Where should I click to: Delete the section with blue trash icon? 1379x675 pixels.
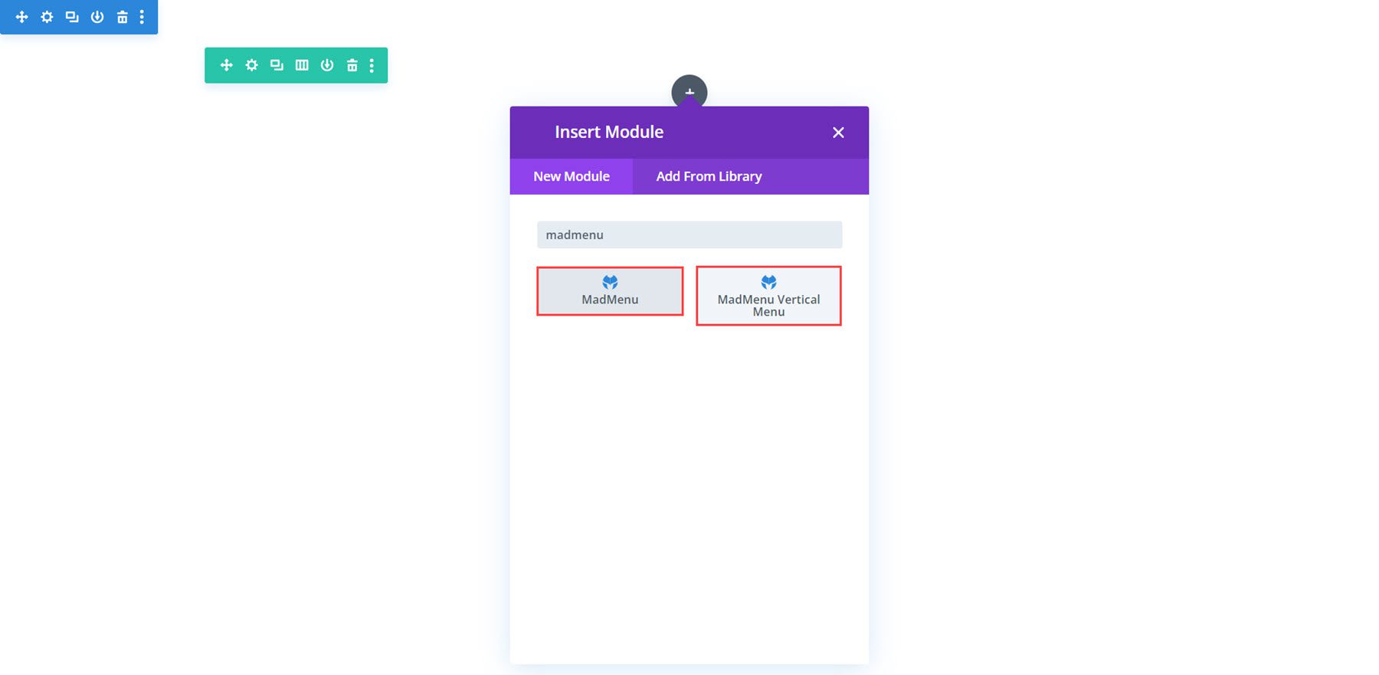[122, 17]
